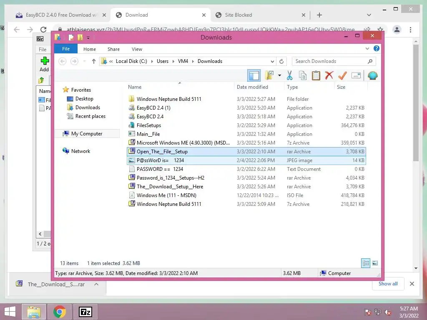Click VM4 in the address breadcrumb
Image resolution: width=427 pixels, height=320 pixels.
183,61
